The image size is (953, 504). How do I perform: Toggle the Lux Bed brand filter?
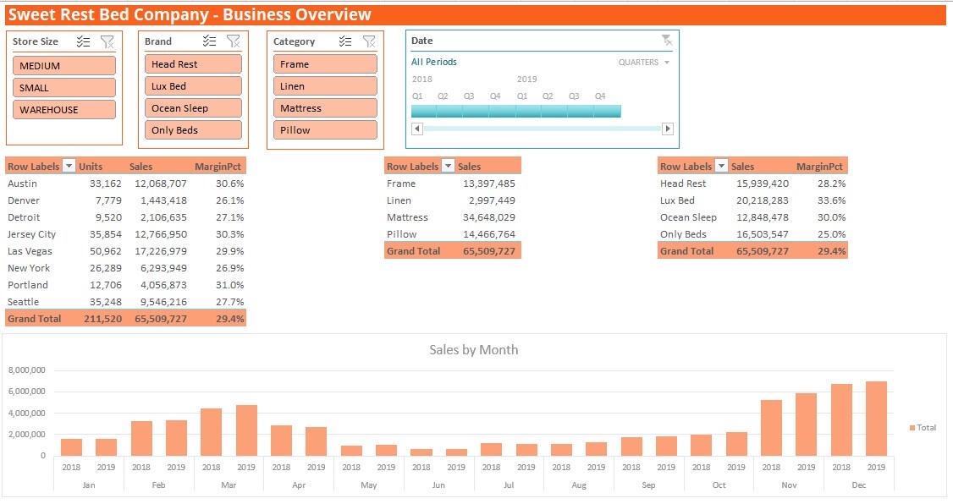(x=195, y=86)
